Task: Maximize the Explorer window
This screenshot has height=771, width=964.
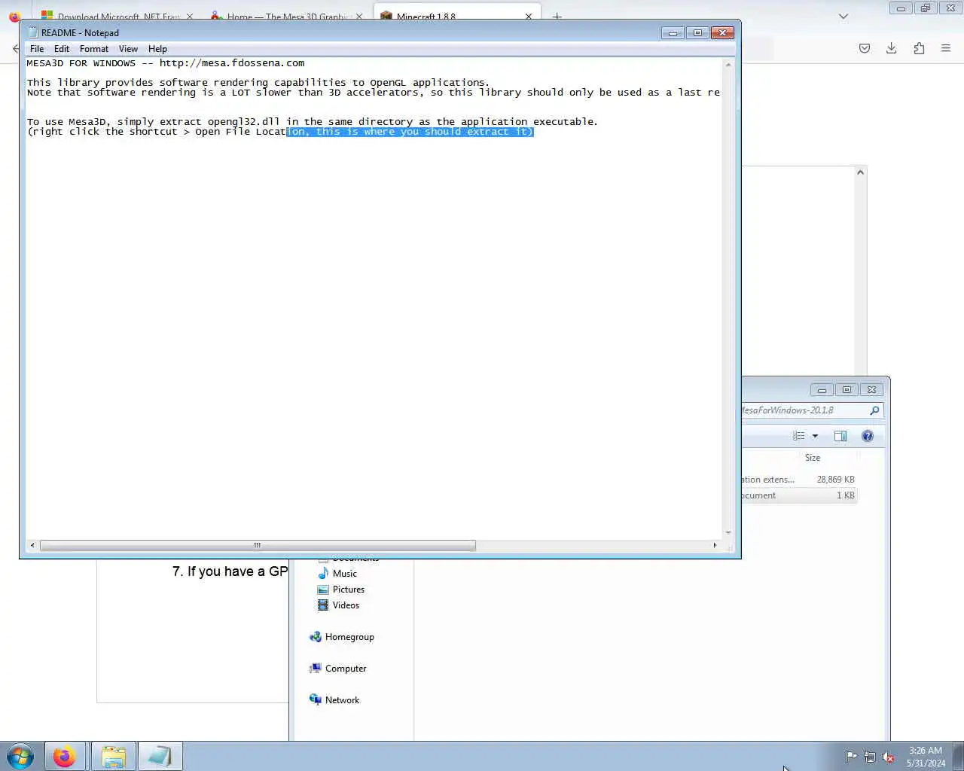Action: pos(847,389)
